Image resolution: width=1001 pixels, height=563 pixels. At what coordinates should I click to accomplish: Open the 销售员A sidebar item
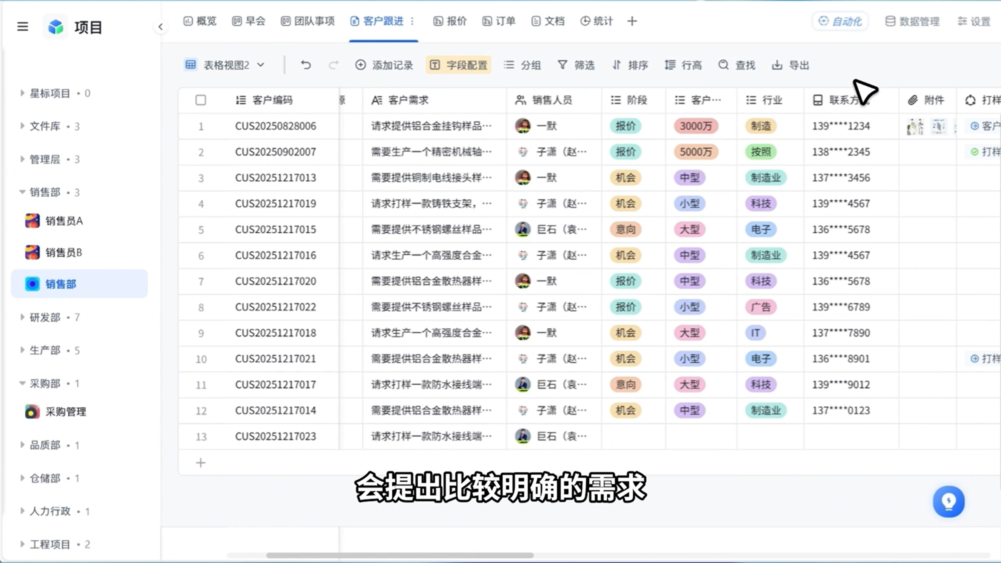[x=79, y=221]
